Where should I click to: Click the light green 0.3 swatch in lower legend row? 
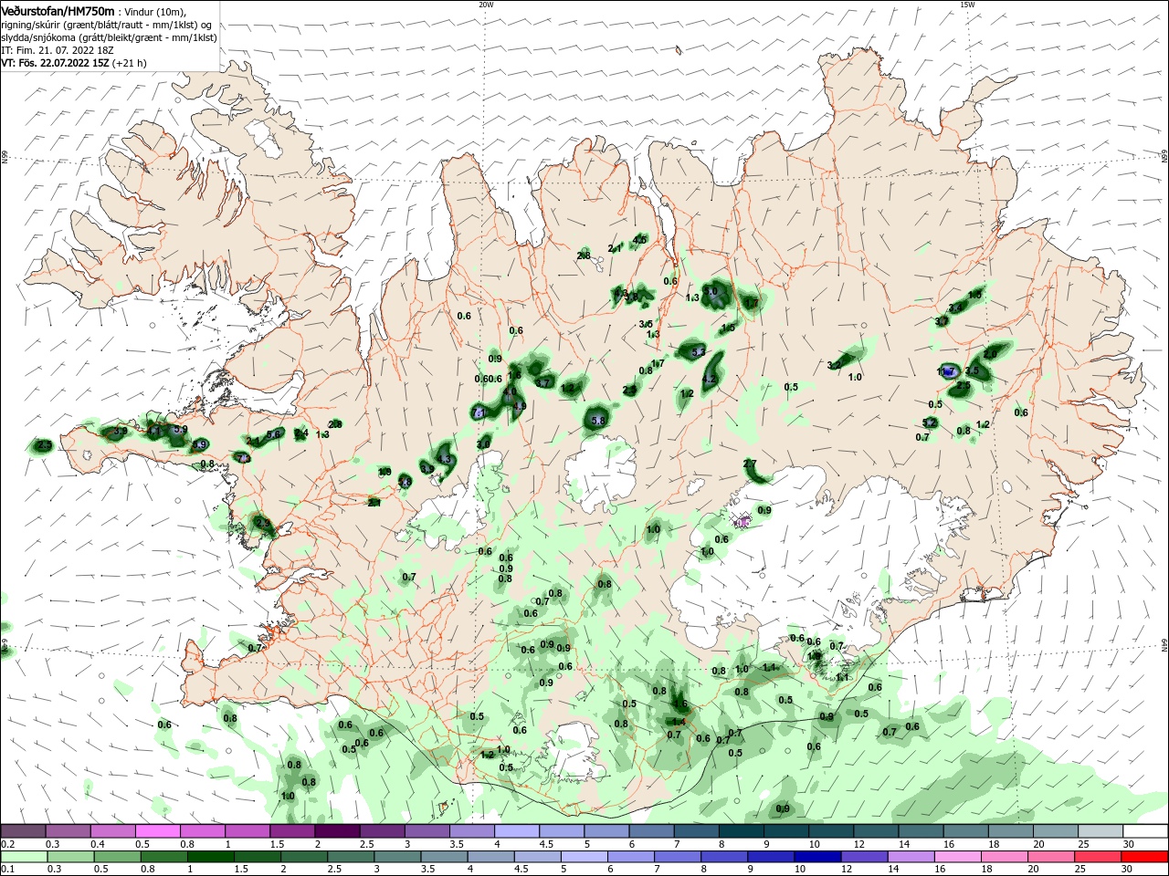[x=69, y=857]
